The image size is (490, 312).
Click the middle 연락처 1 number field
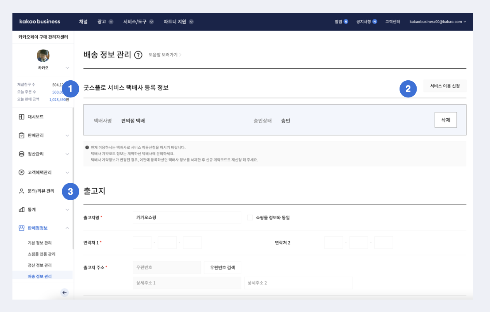167,243
